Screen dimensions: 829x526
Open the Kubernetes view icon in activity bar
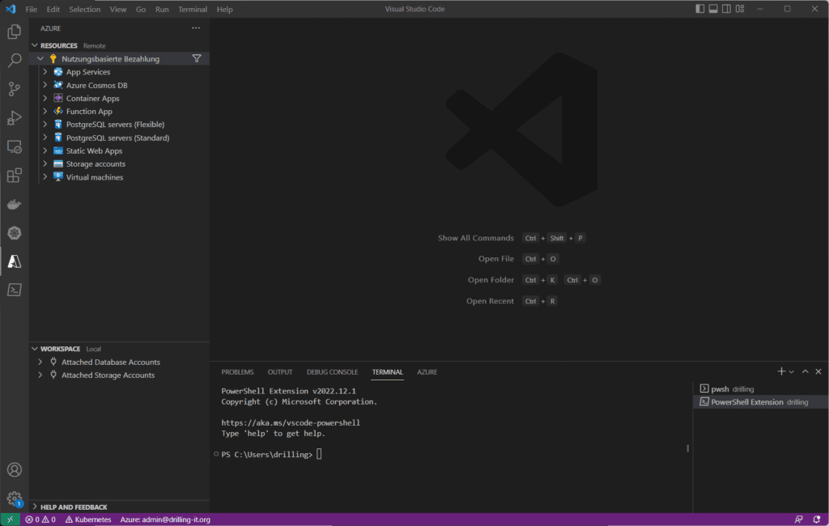(x=15, y=232)
